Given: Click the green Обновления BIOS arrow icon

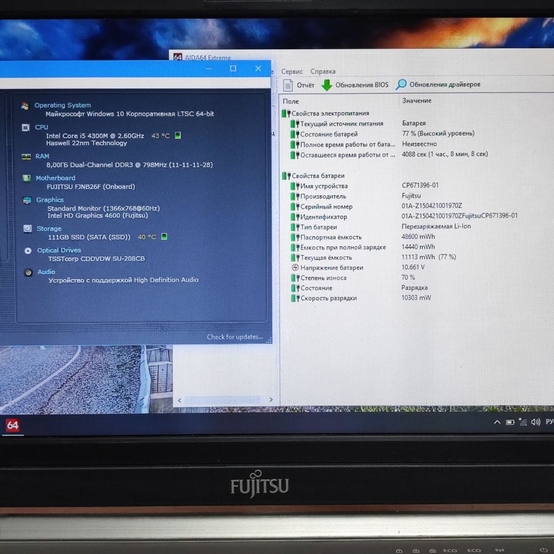Looking at the screenshot, I should (327, 85).
